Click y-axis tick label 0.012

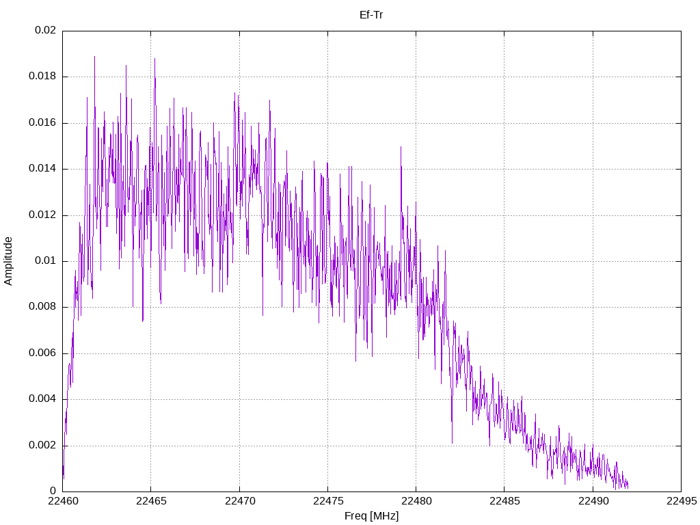pyautogui.click(x=43, y=215)
